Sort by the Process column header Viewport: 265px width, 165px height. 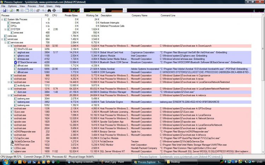21,15
